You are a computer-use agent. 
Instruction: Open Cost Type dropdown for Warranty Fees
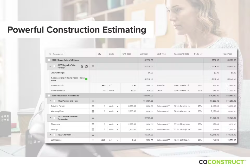point(169,112)
